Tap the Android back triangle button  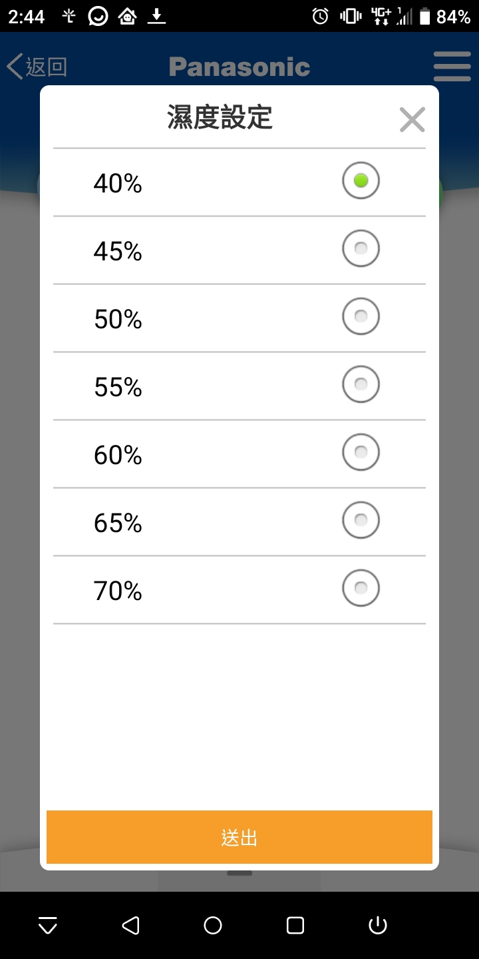pyautogui.click(x=130, y=925)
